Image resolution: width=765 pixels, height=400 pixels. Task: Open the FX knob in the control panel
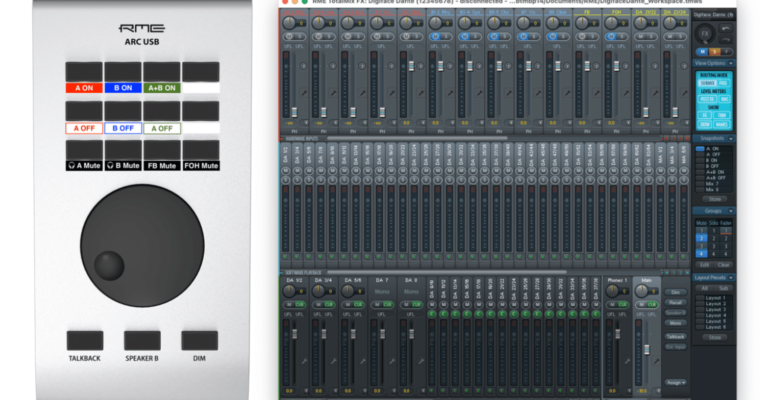click(x=705, y=34)
